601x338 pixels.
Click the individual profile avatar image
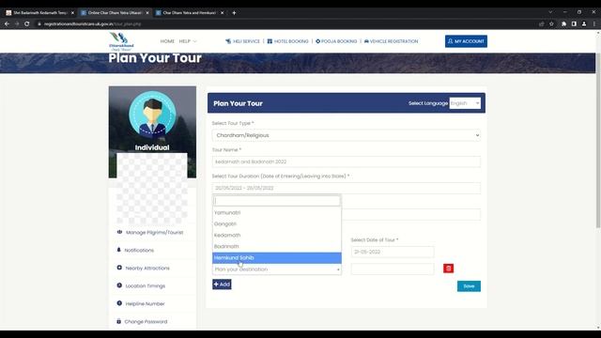pos(152,115)
